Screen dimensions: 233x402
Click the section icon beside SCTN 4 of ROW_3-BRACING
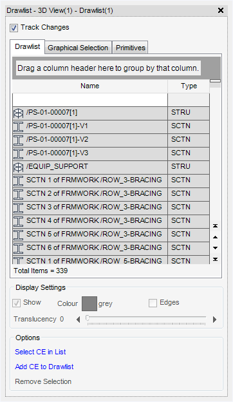pyautogui.click(x=18, y=222)
